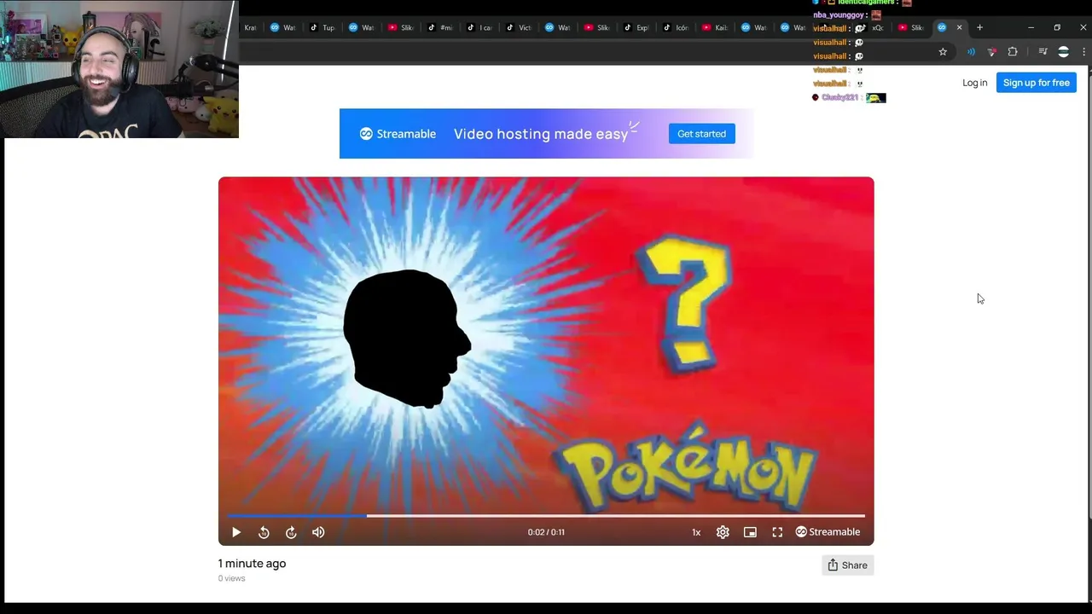Switch to the Krat tab
The height and width of the screenshot is (614, 1092).
[250, 27]
